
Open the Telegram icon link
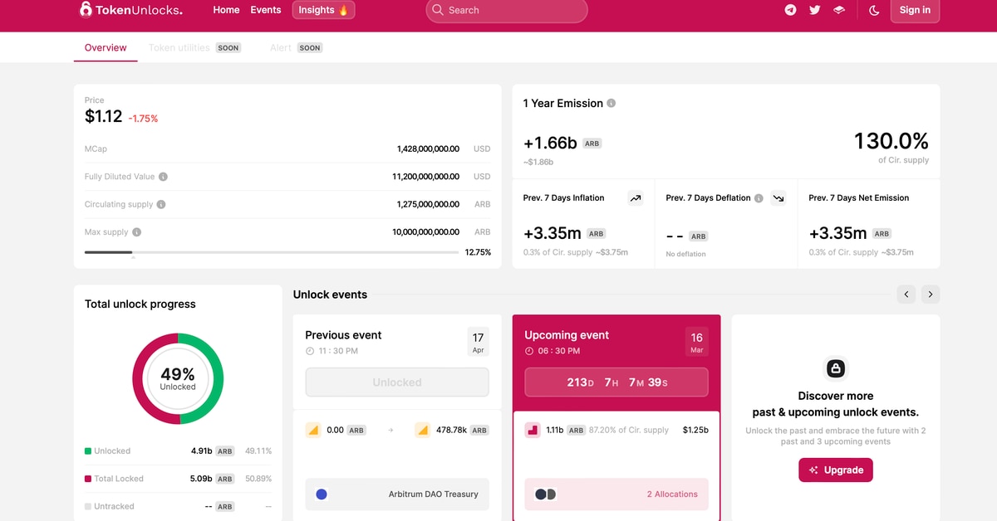[x=790, y=10]
